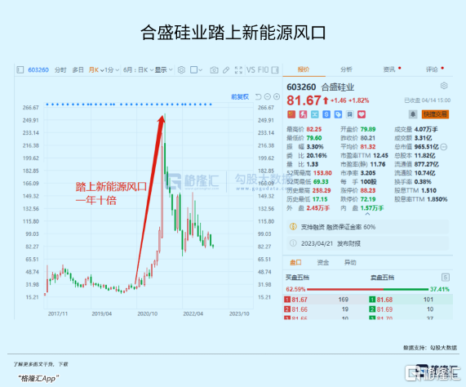Viewport: 466px width, 387px height.
Task: Open the 显示 display dropdown
Action: 163,70
